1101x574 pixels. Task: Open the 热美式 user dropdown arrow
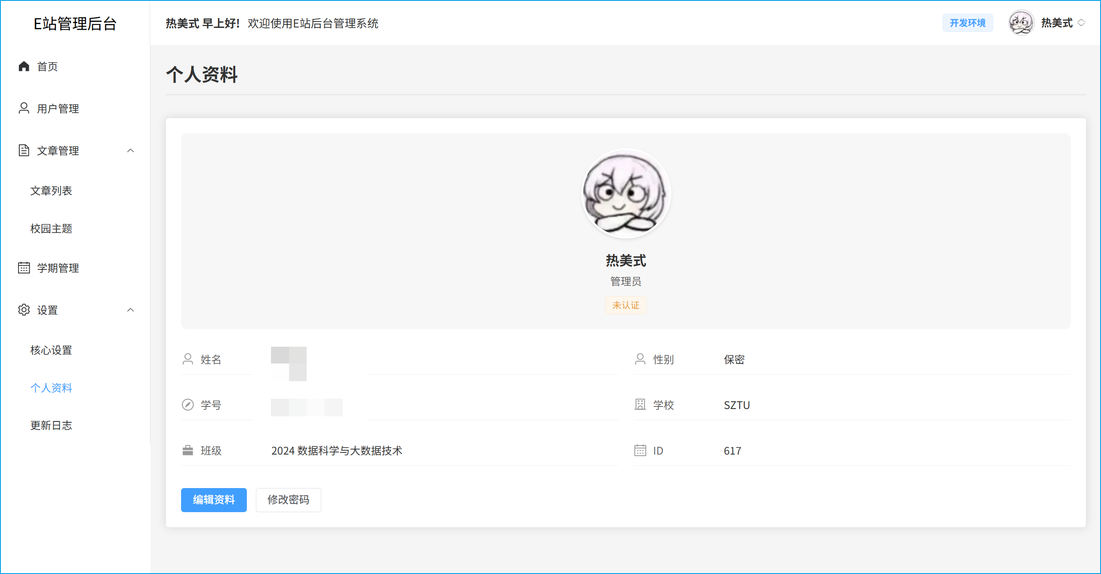point(1081,23)
